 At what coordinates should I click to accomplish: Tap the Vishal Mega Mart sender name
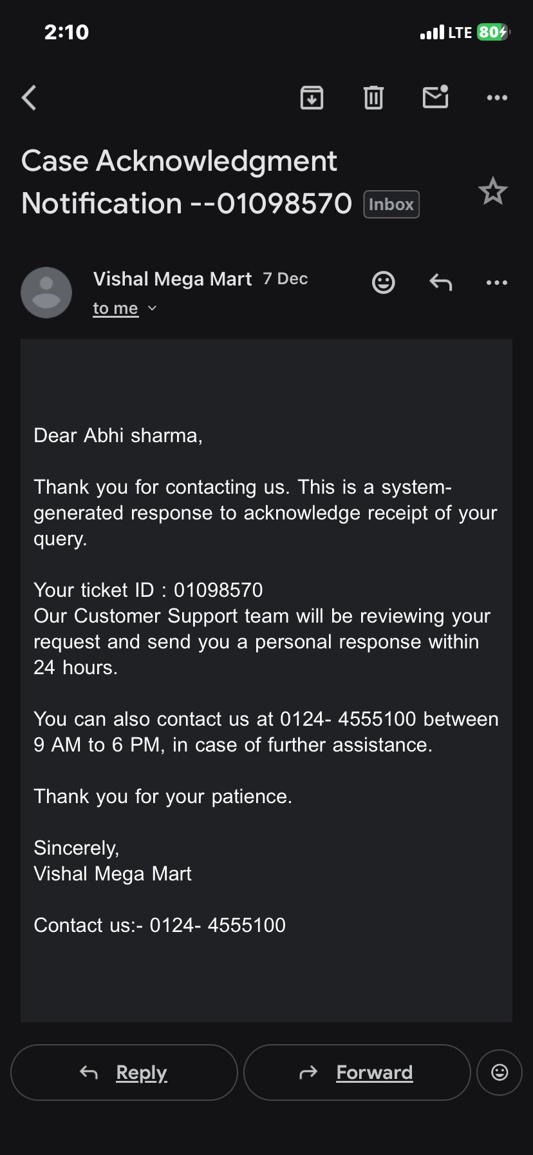(x=173, y=279)
